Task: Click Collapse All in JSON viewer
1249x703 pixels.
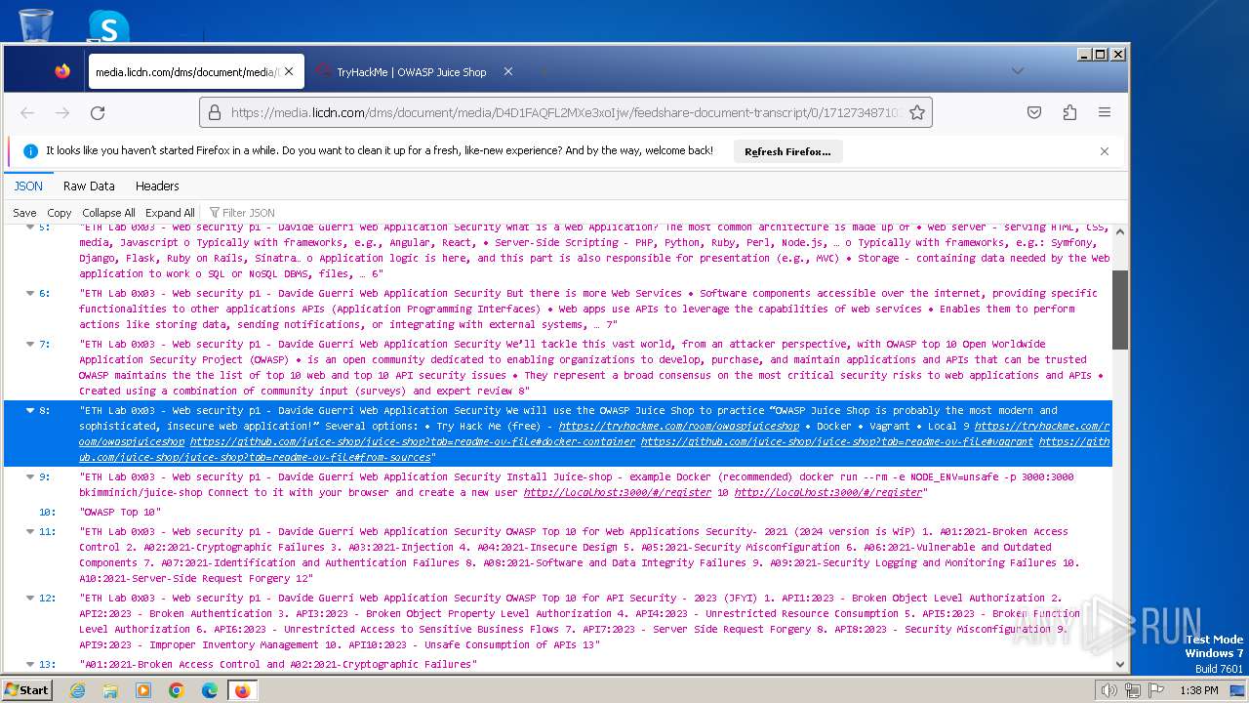Action: click(108, 213)
